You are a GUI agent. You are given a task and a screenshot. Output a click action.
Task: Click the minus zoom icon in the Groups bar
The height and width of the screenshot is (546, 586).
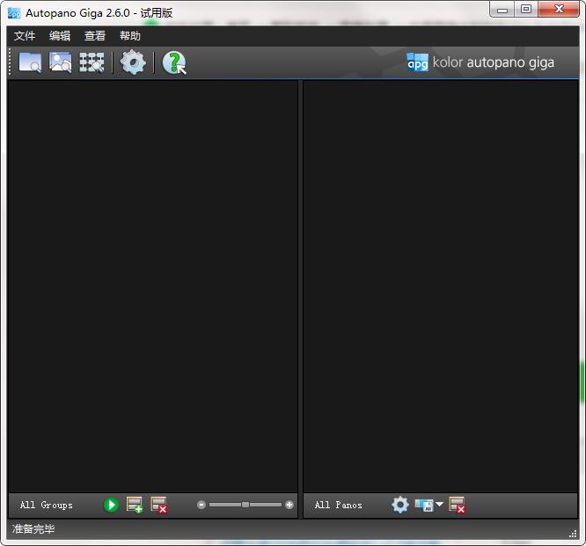coord(201,505)
